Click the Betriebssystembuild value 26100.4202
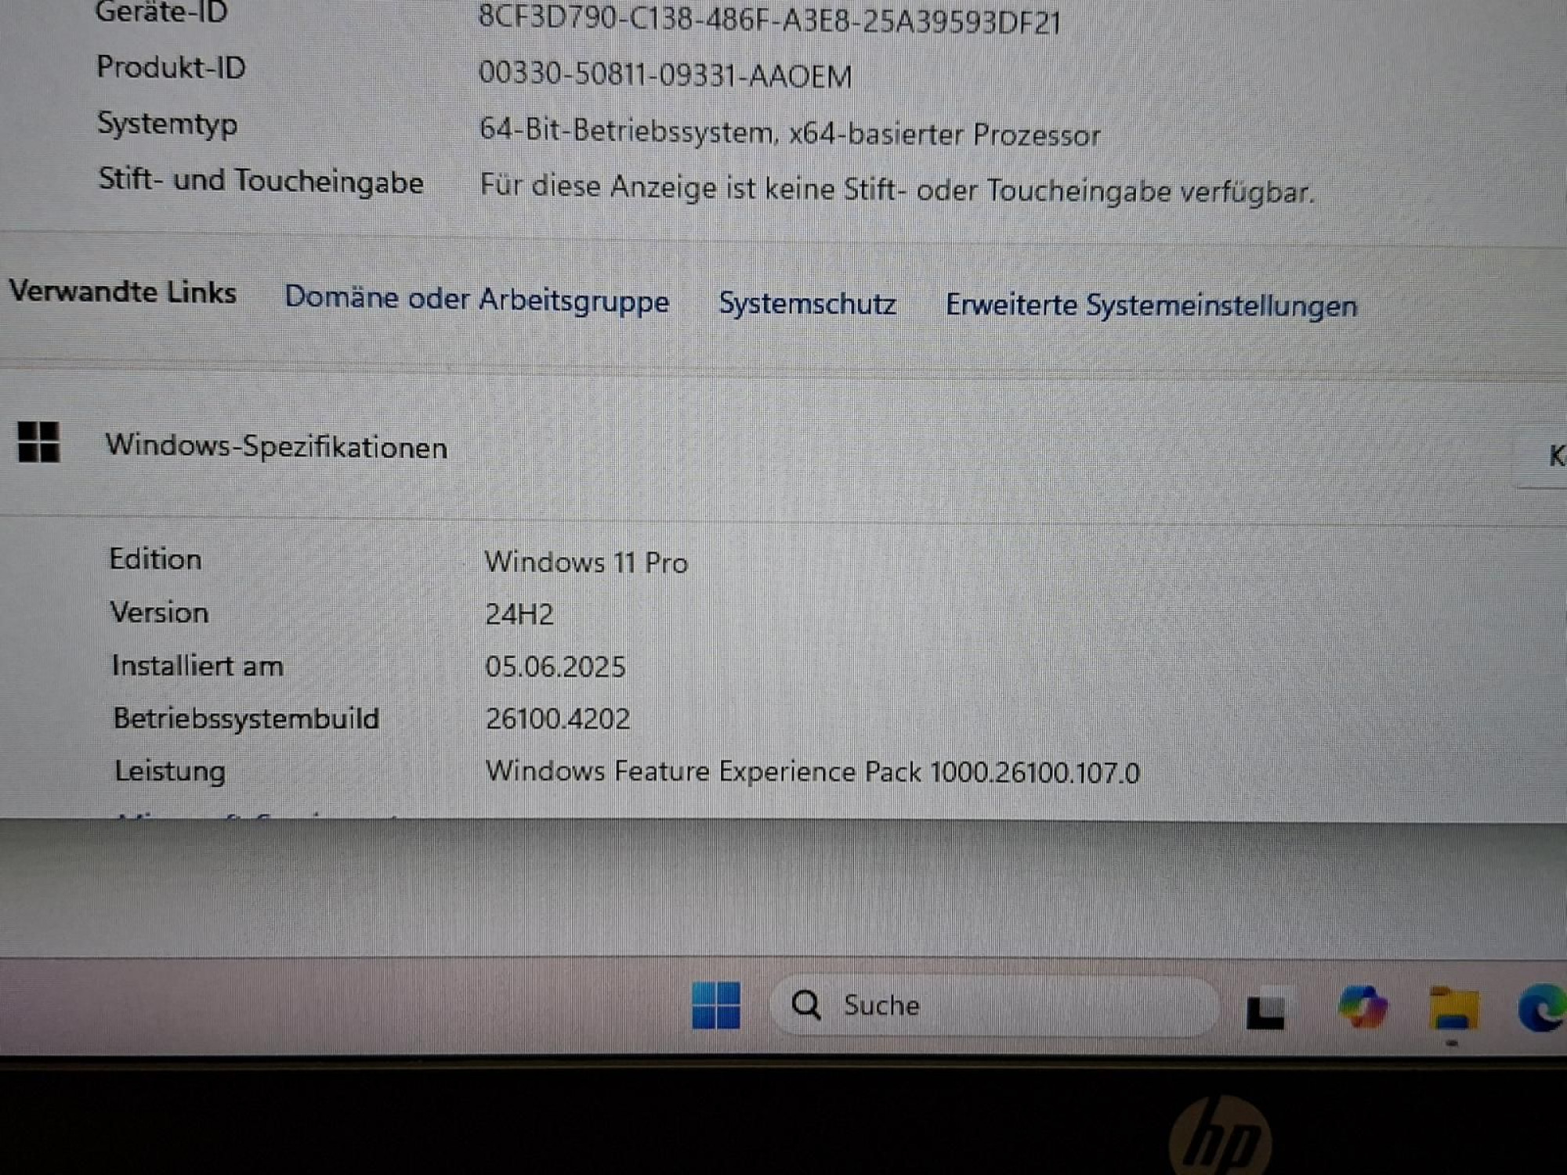The image size is (1567, 1175). 558,718
